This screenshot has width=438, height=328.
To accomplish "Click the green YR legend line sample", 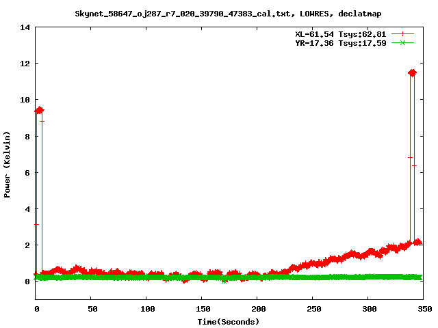I will click(402, 42).
